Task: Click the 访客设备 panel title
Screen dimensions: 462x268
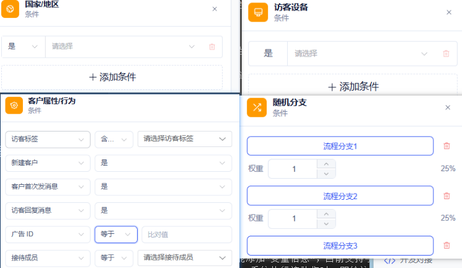Action: click(x=291, y=7)
